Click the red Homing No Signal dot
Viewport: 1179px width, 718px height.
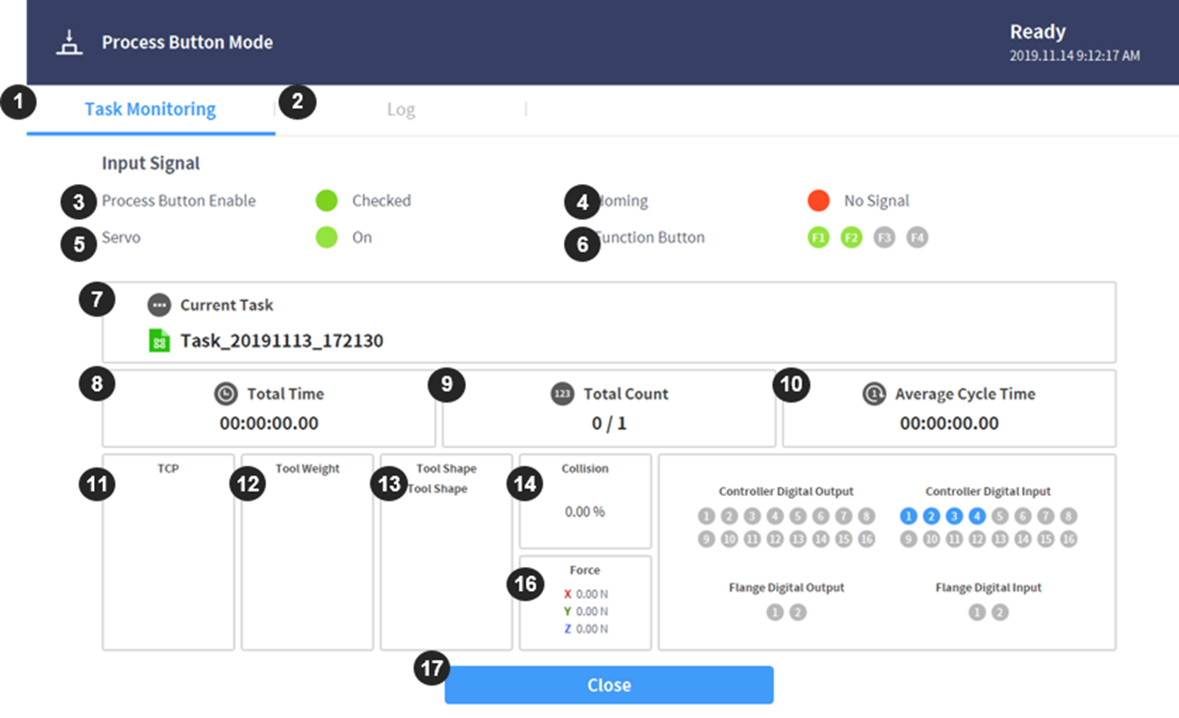(x=819, y=201)
